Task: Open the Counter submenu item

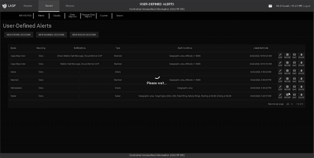Action: 104,16
